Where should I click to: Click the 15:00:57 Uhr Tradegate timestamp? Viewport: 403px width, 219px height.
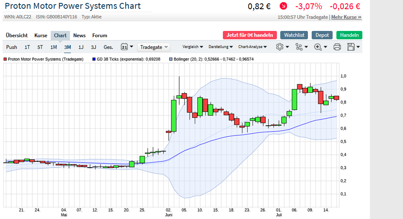pyautogui.click(x=302, y=17)
